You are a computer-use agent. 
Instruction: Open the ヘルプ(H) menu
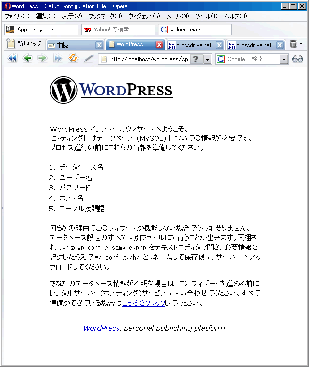click(x=236, y=16)
